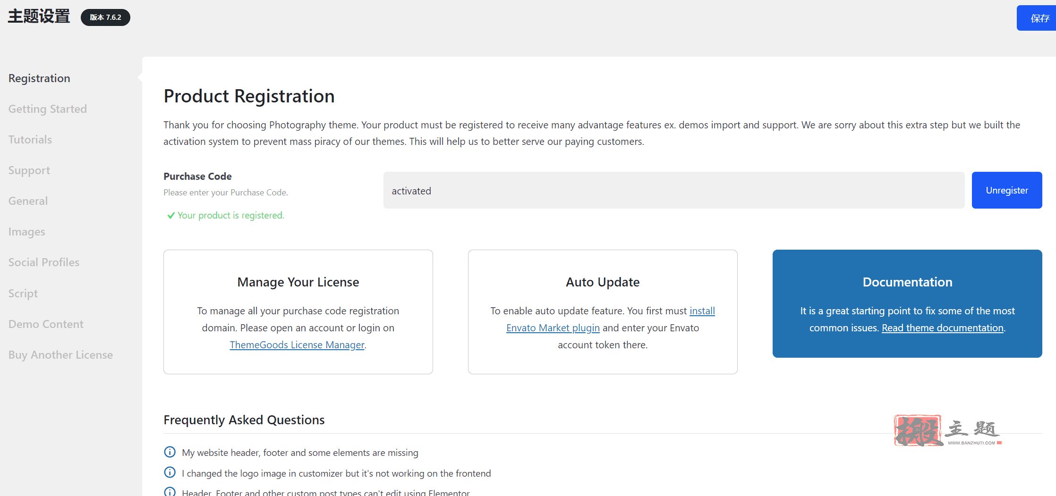Click the version 7.6.2 badge
This screenshot has height=496, width=1056.
[105, 17]
